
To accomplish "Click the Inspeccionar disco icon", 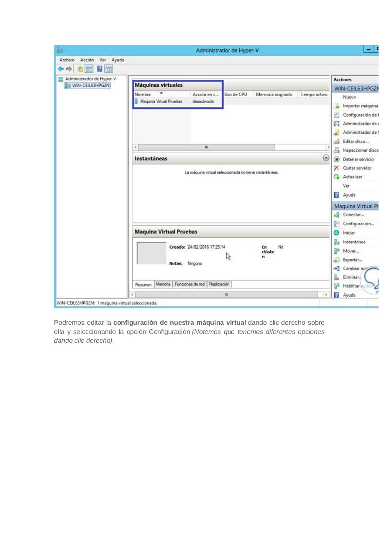I will tap(337, 150).
